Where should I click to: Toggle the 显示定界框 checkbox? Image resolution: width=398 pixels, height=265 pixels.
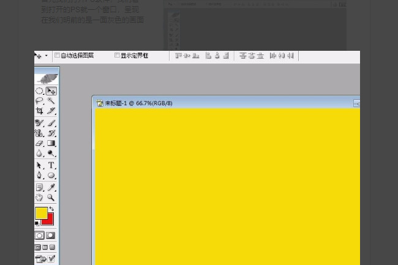pyautogui.click(x=117, y=55)
